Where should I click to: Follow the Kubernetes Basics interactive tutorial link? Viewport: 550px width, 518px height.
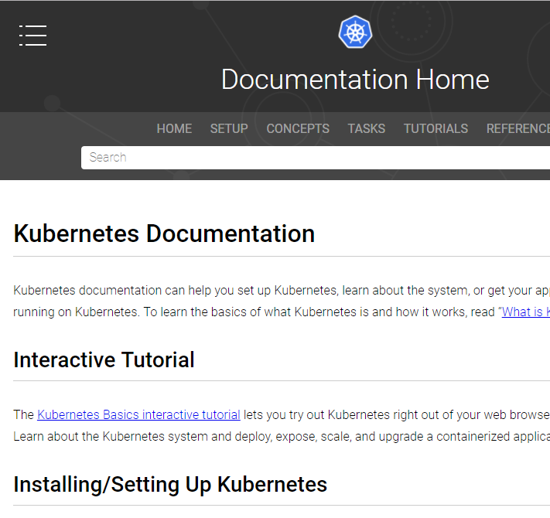[138, 415]
